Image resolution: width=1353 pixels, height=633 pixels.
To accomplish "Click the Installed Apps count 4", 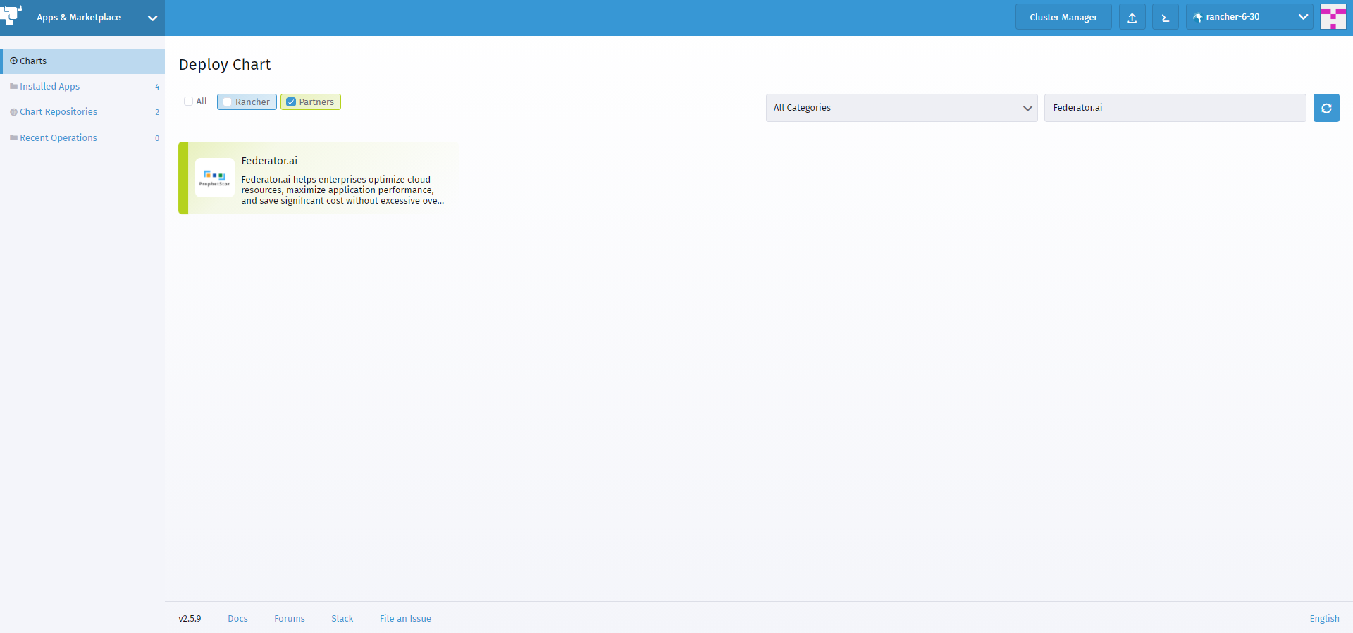I will pos(157,87).
